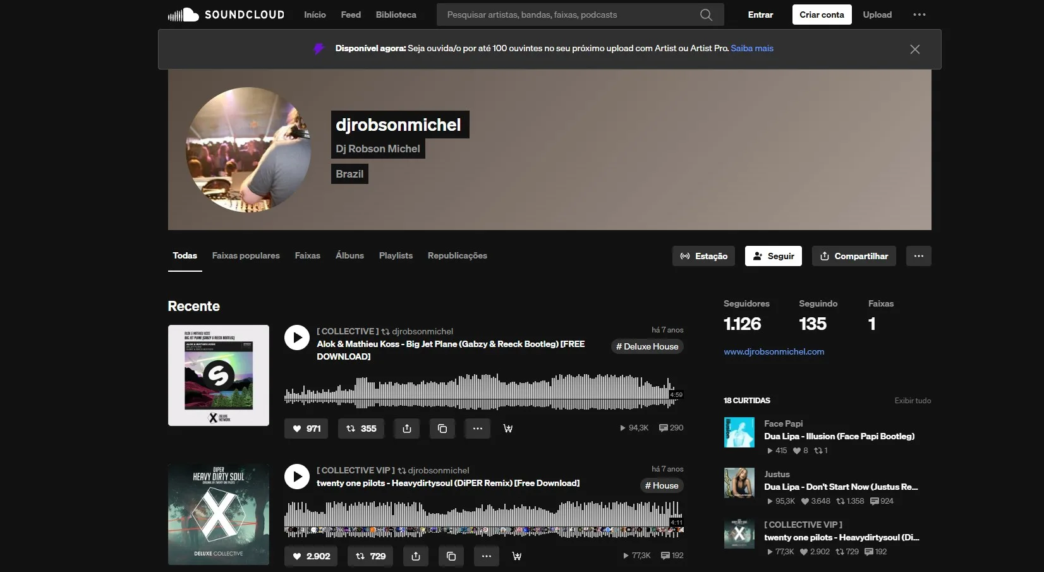Open the top bar more options menu

click(920, 15)
